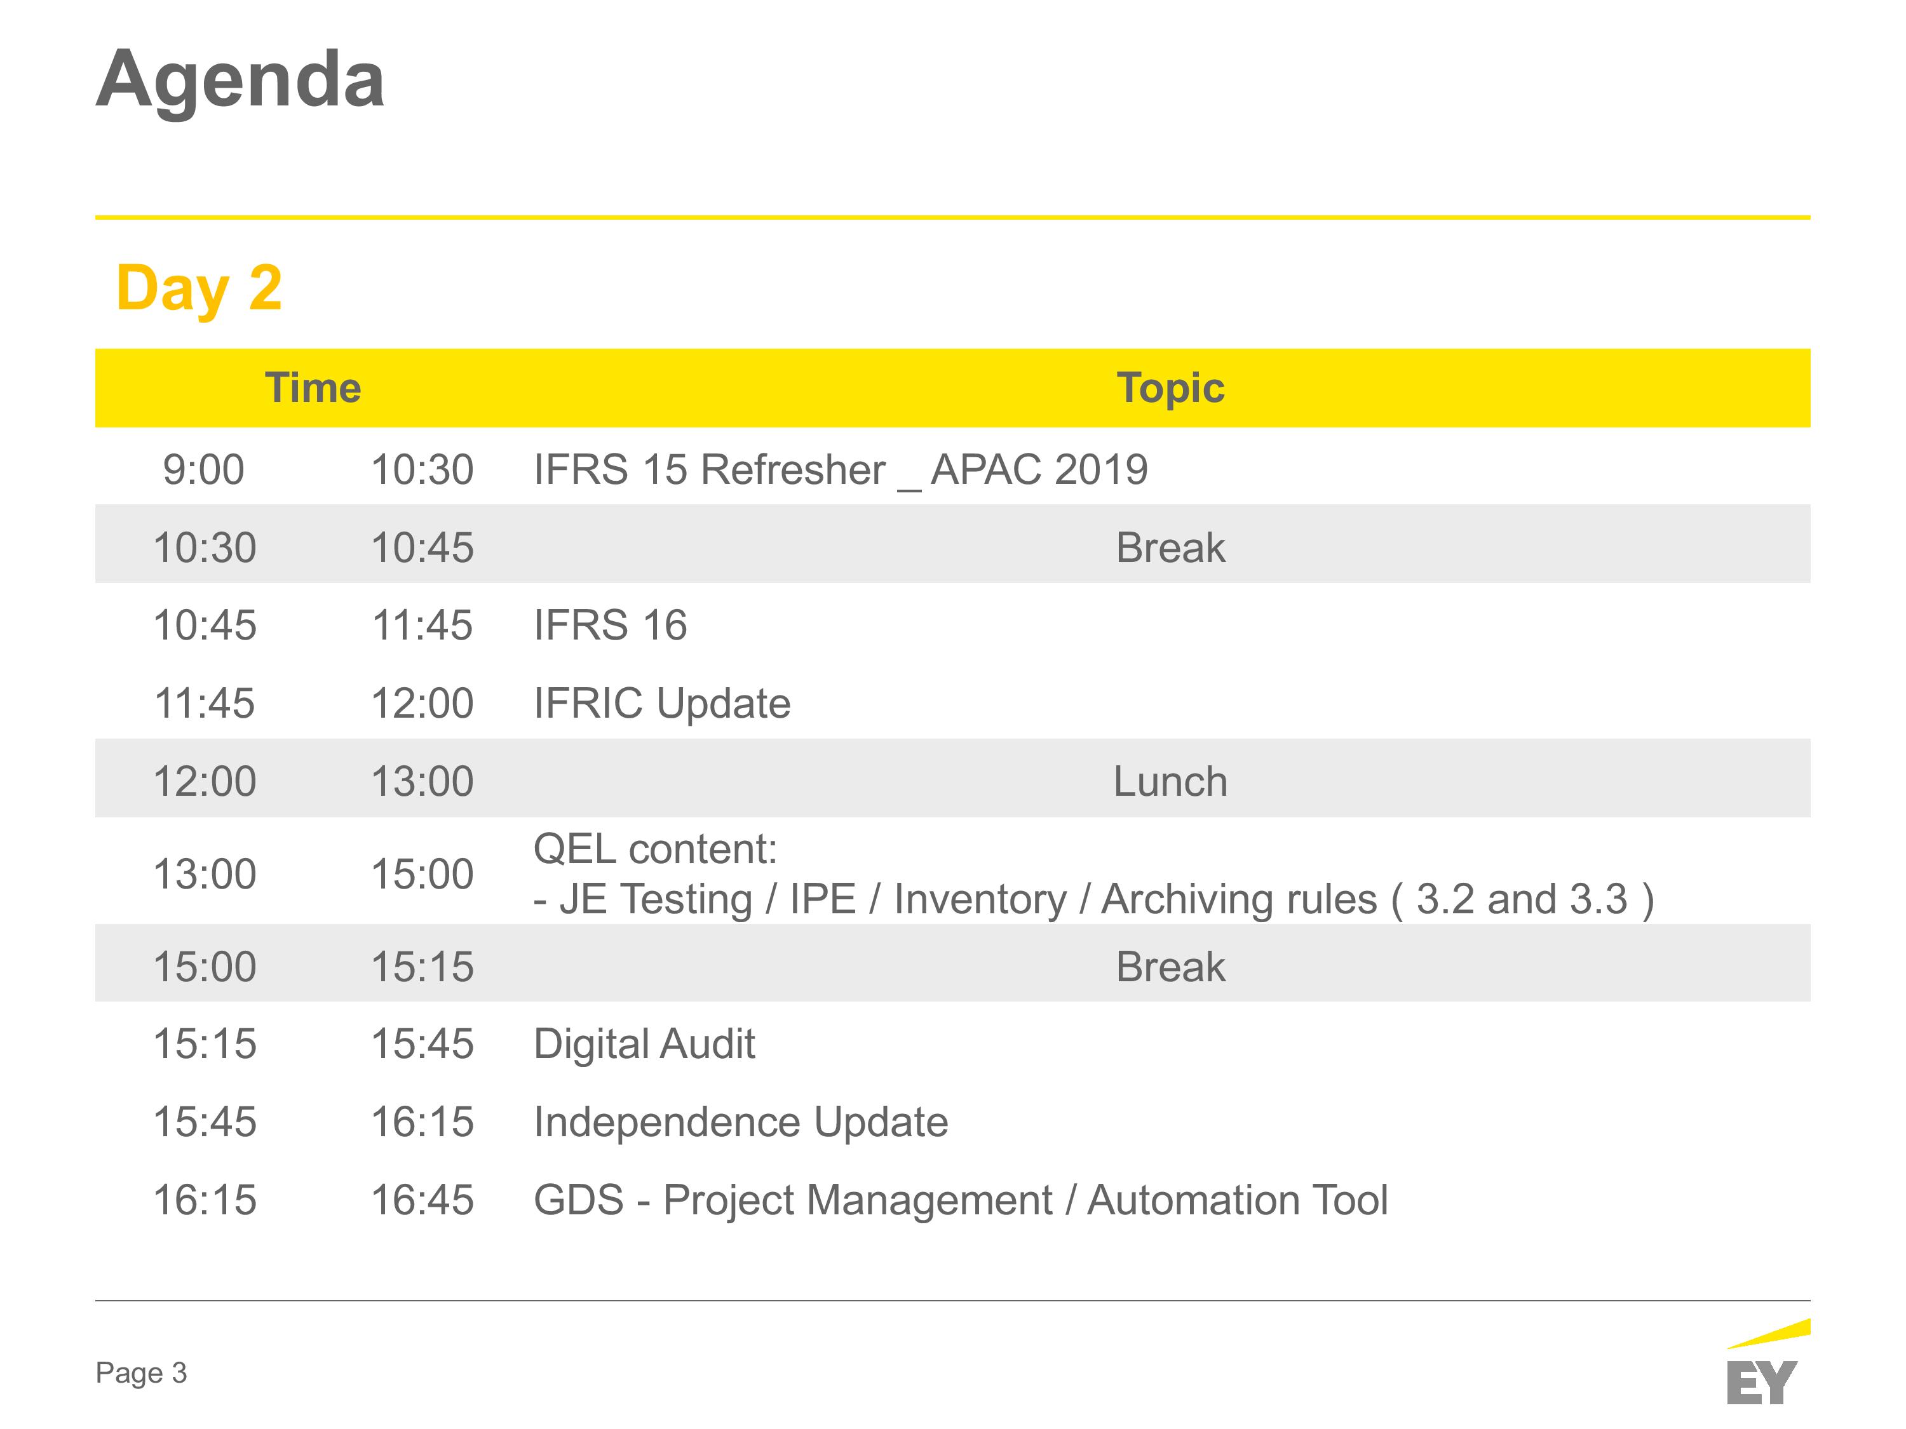This screenshot has height=1429, width=1906.
Task: Select the Digital Audit topic
Action: coord(644,1044)
